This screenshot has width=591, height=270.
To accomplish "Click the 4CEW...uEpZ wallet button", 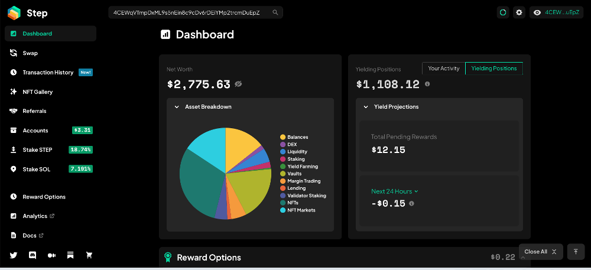I will (x=556, y=12).
